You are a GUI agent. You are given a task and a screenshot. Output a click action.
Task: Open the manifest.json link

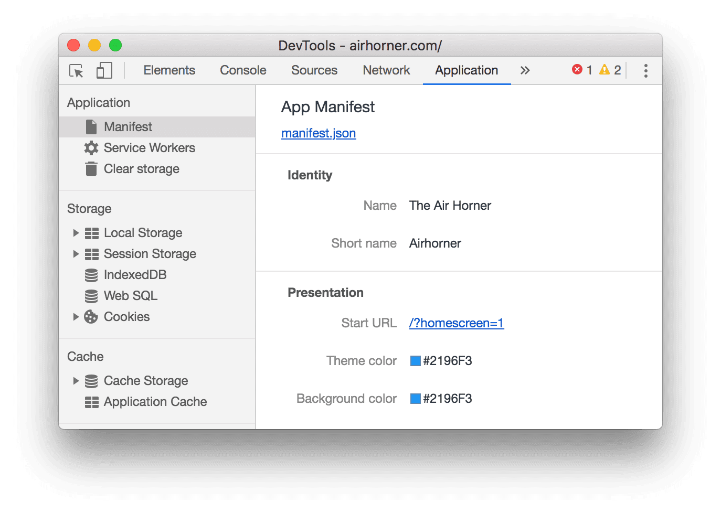[318, 133]
